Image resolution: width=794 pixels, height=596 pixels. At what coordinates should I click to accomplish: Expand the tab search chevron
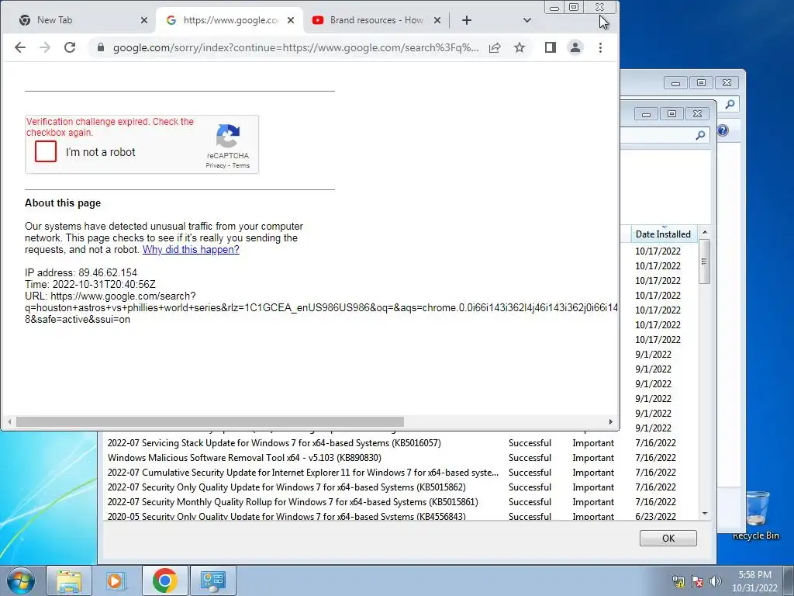[527, 20]
